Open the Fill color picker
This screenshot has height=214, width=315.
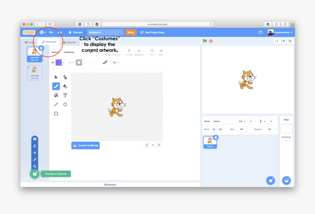pyautogui.click(x=59, y=62)
